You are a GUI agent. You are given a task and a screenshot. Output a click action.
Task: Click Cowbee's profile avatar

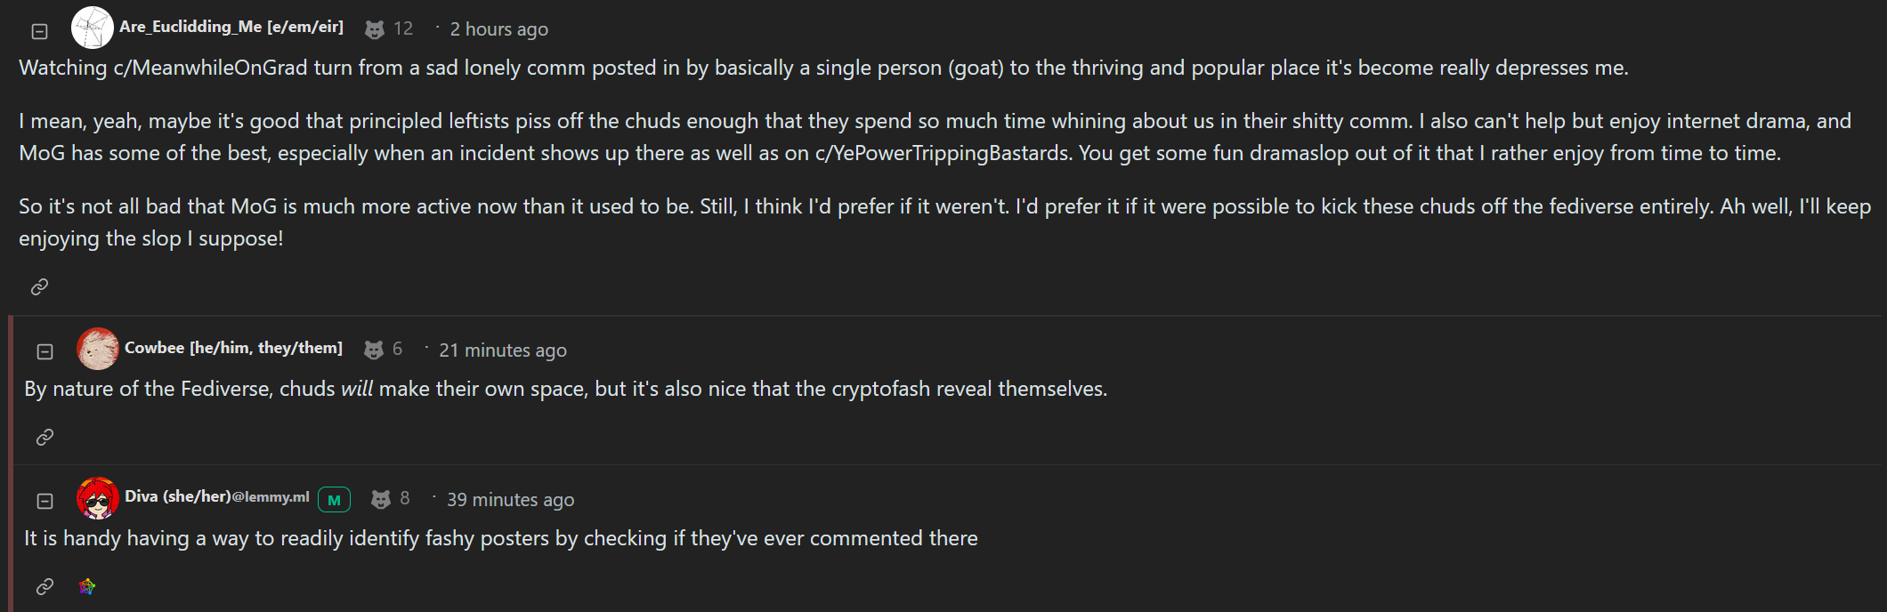[98, 349]
